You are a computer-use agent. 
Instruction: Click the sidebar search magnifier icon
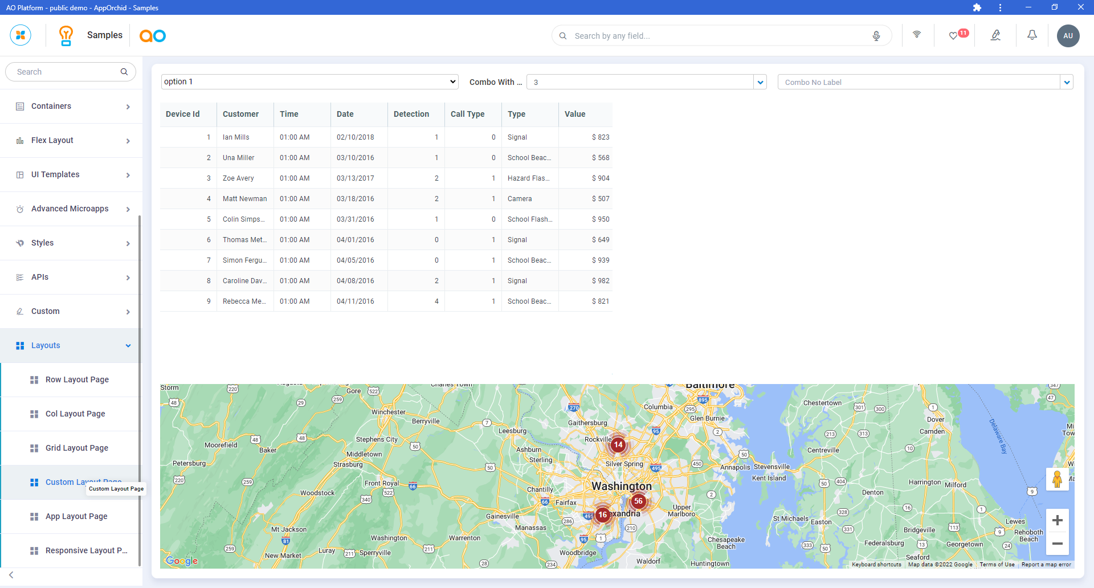click(124, 72)
